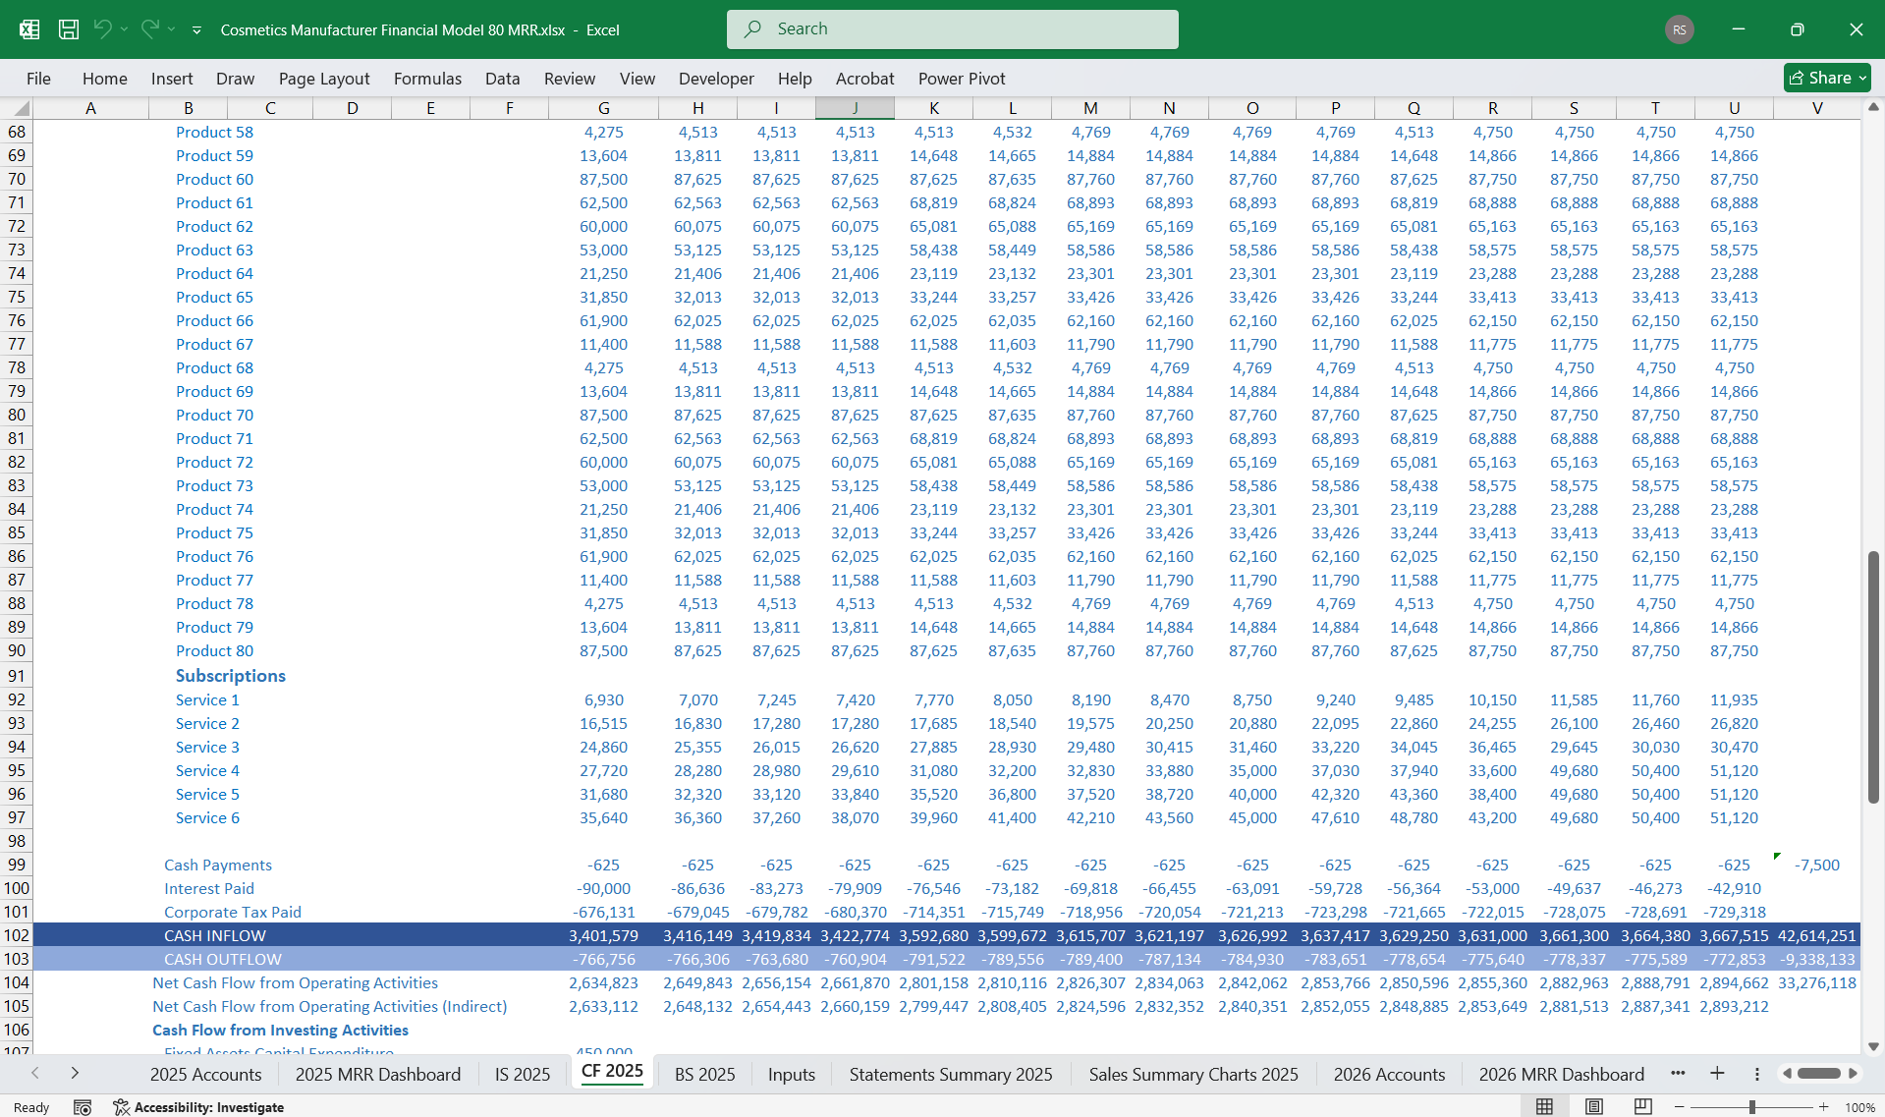The image size is (1885, 1117).
Task: Open Page Break Preview
Action: coord(1643,1106)
